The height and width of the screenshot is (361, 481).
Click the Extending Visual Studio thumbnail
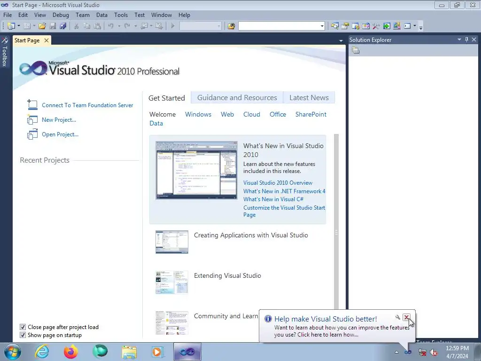(172, 283)
